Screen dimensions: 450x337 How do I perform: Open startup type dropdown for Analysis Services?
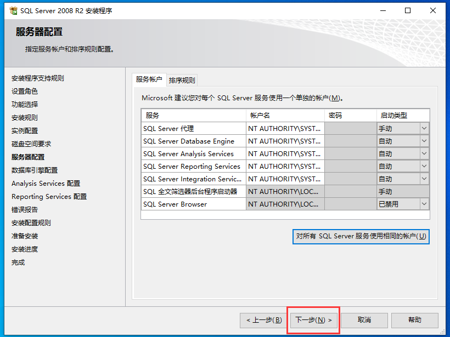point(424,153)
